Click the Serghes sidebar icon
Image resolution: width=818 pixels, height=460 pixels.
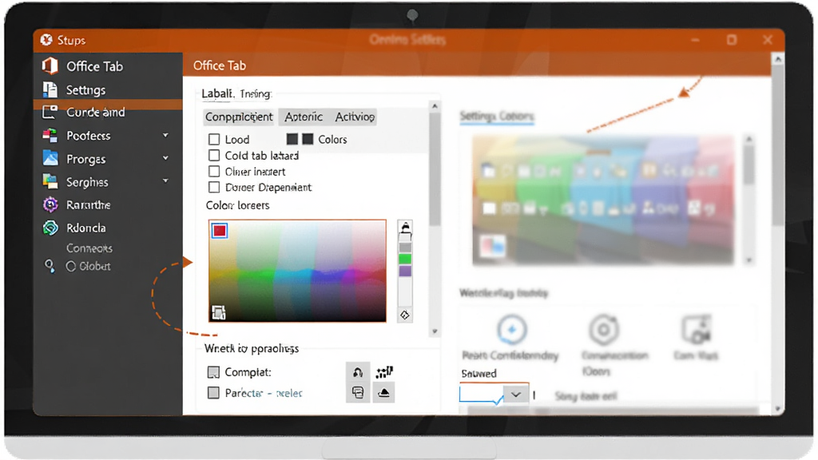50,181
